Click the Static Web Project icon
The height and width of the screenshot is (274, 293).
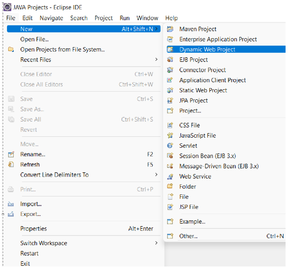[x=170, y=90]
